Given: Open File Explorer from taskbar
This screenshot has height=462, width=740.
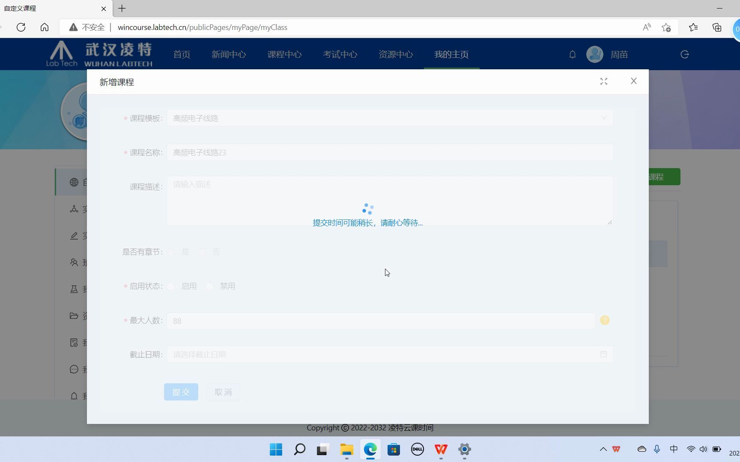Looking at the screenshot, I should (x=346, y=449).
